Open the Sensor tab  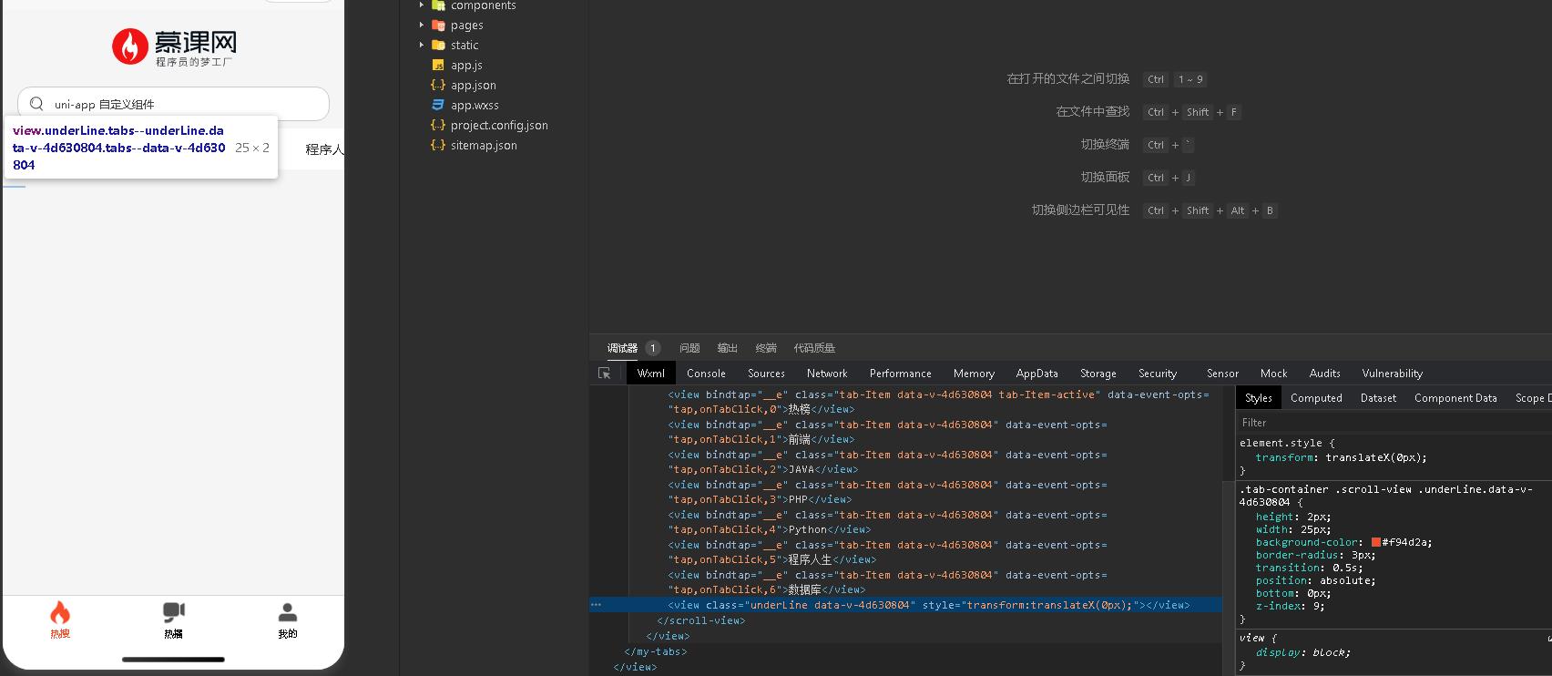[1222, 374]
